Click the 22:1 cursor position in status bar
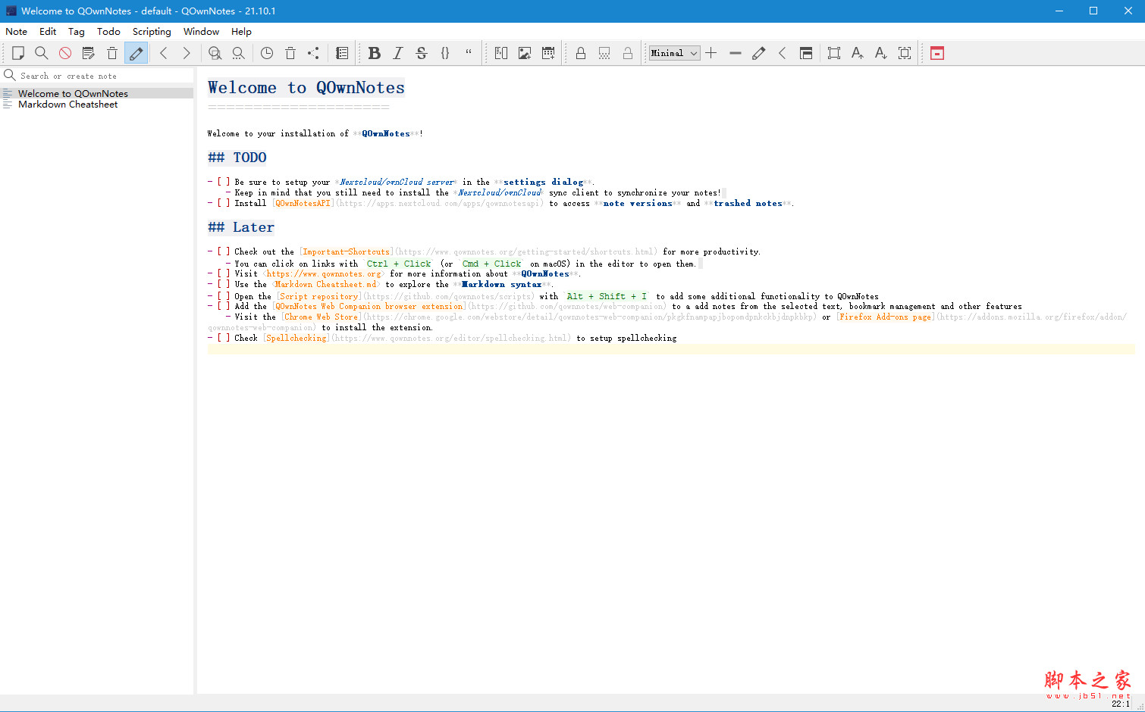The width and height of the screenshot is (1145, 712). tap(1121, 704)
